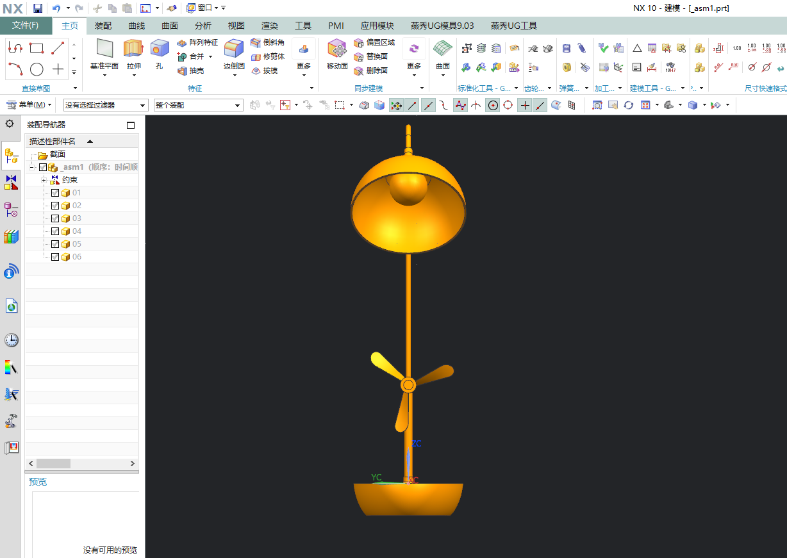
Task: Click the 移动面 move face icon
Action: (337, 48)
